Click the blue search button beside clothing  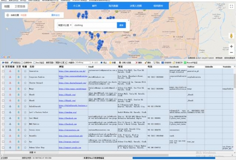coord(121,25)
